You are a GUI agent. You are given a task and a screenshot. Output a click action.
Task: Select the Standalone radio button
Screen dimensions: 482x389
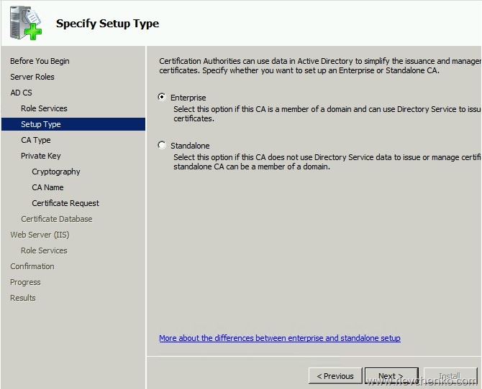163,145
